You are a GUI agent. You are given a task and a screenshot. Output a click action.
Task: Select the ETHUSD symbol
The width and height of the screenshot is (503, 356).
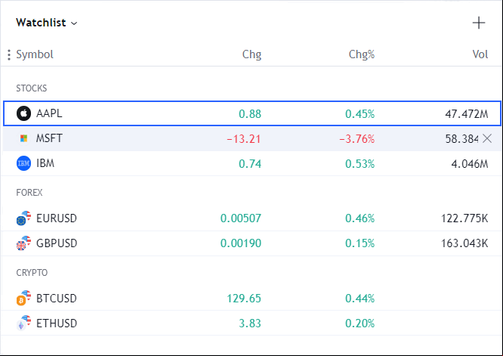pyautogui.click(x=57, y=323)
